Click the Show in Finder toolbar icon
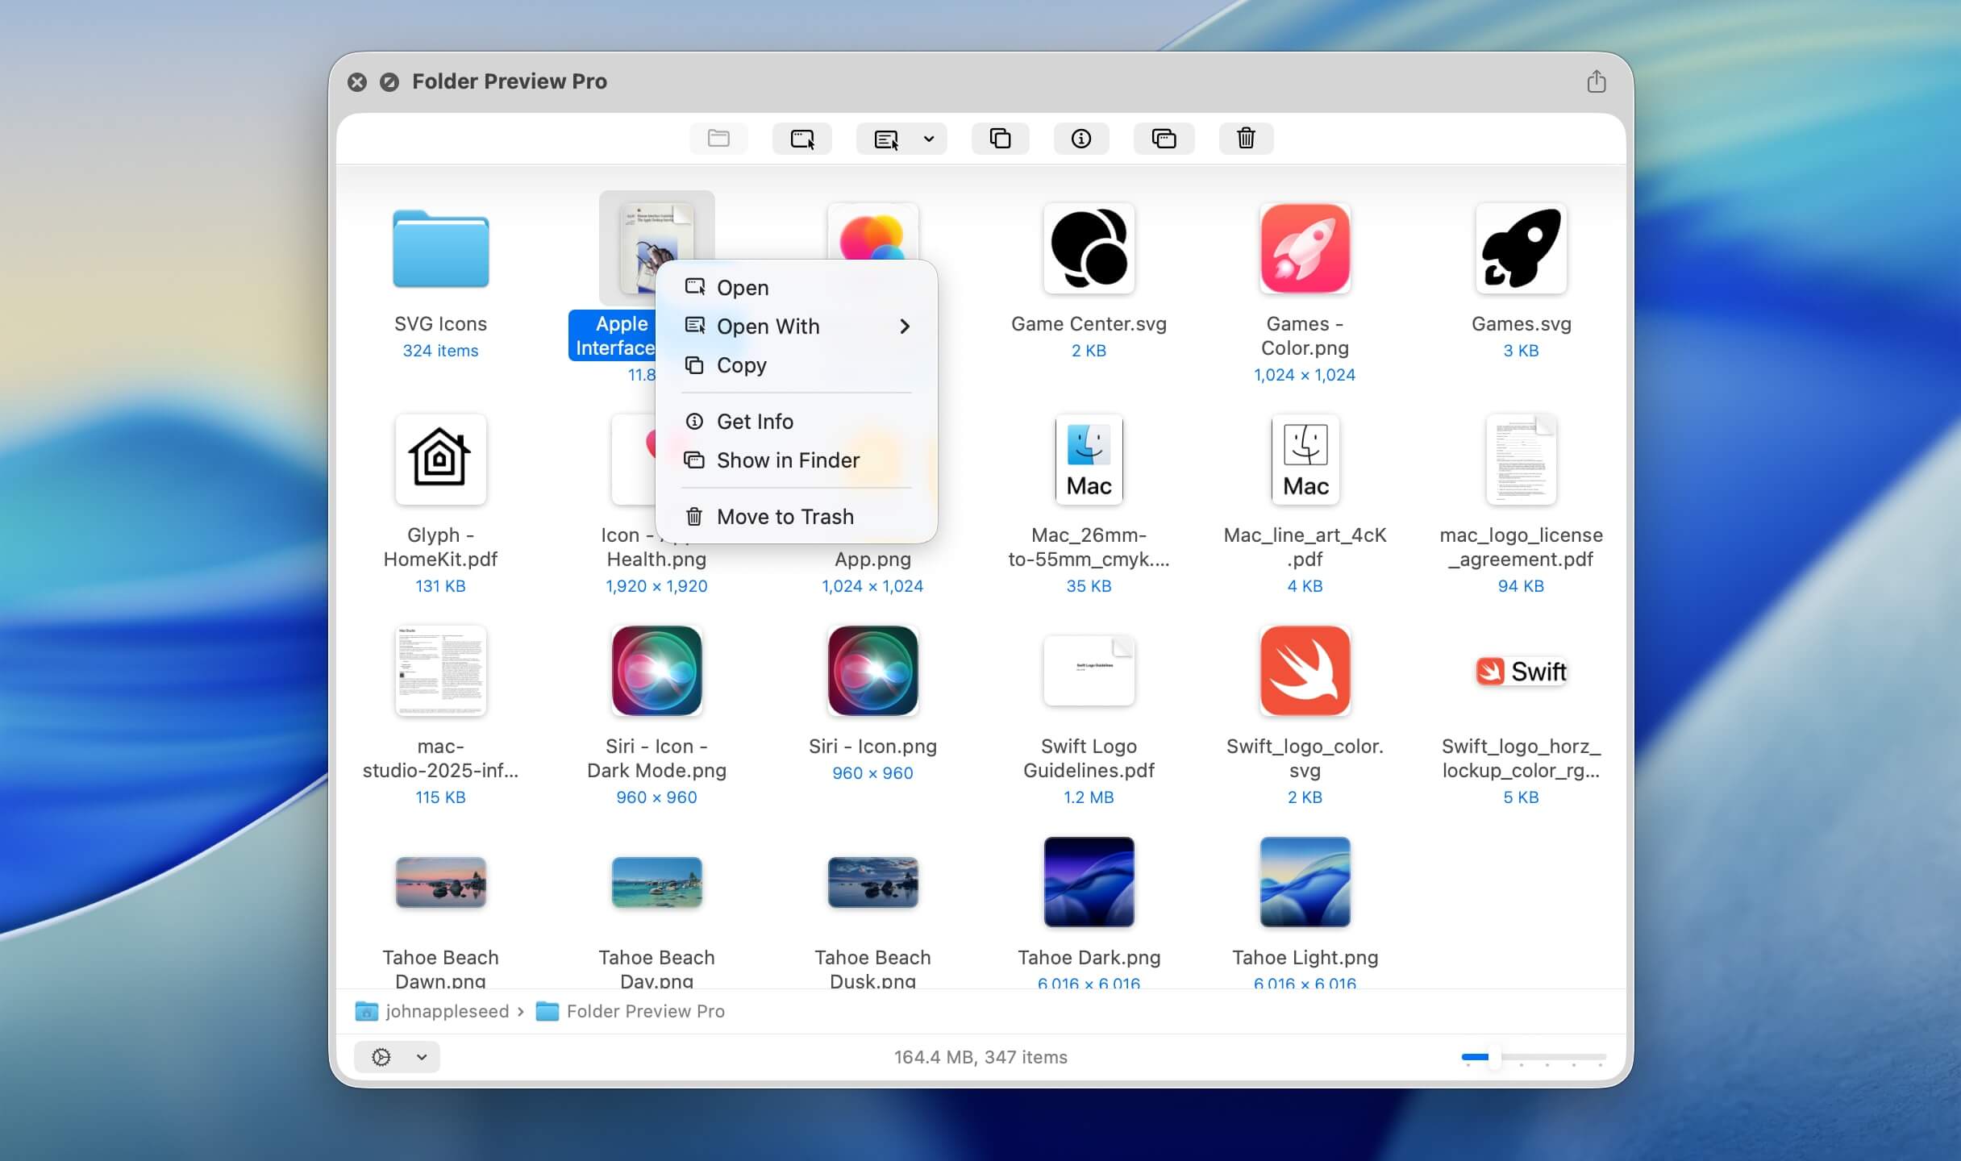The image size is (1961, 1161). pos(1164,138)
